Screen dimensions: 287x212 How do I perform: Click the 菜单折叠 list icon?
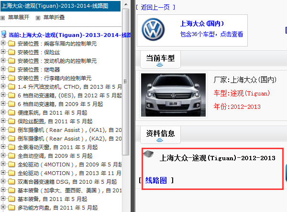point(38,18)
